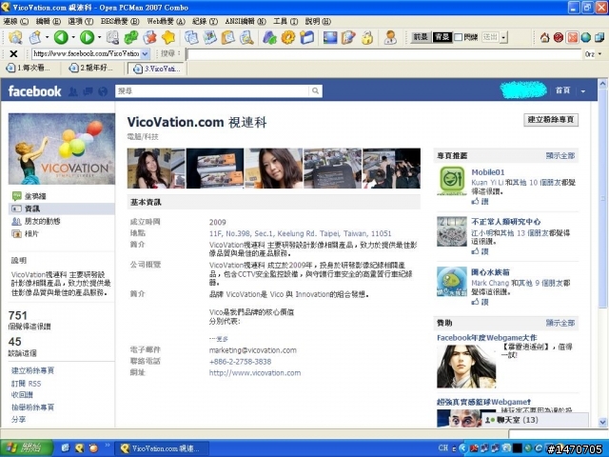Click the 背景 background color button

pos(442,37)
